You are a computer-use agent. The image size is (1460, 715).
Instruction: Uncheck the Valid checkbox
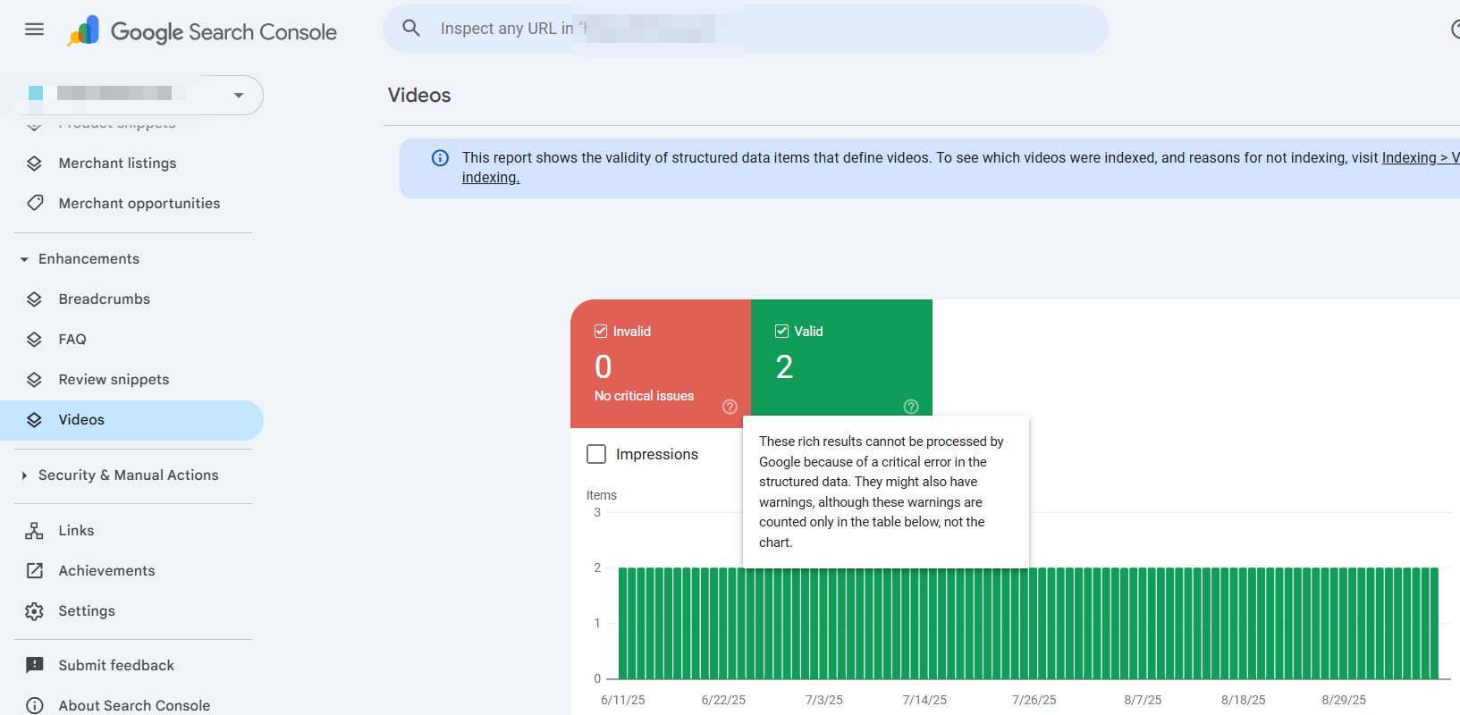point(782,332)
